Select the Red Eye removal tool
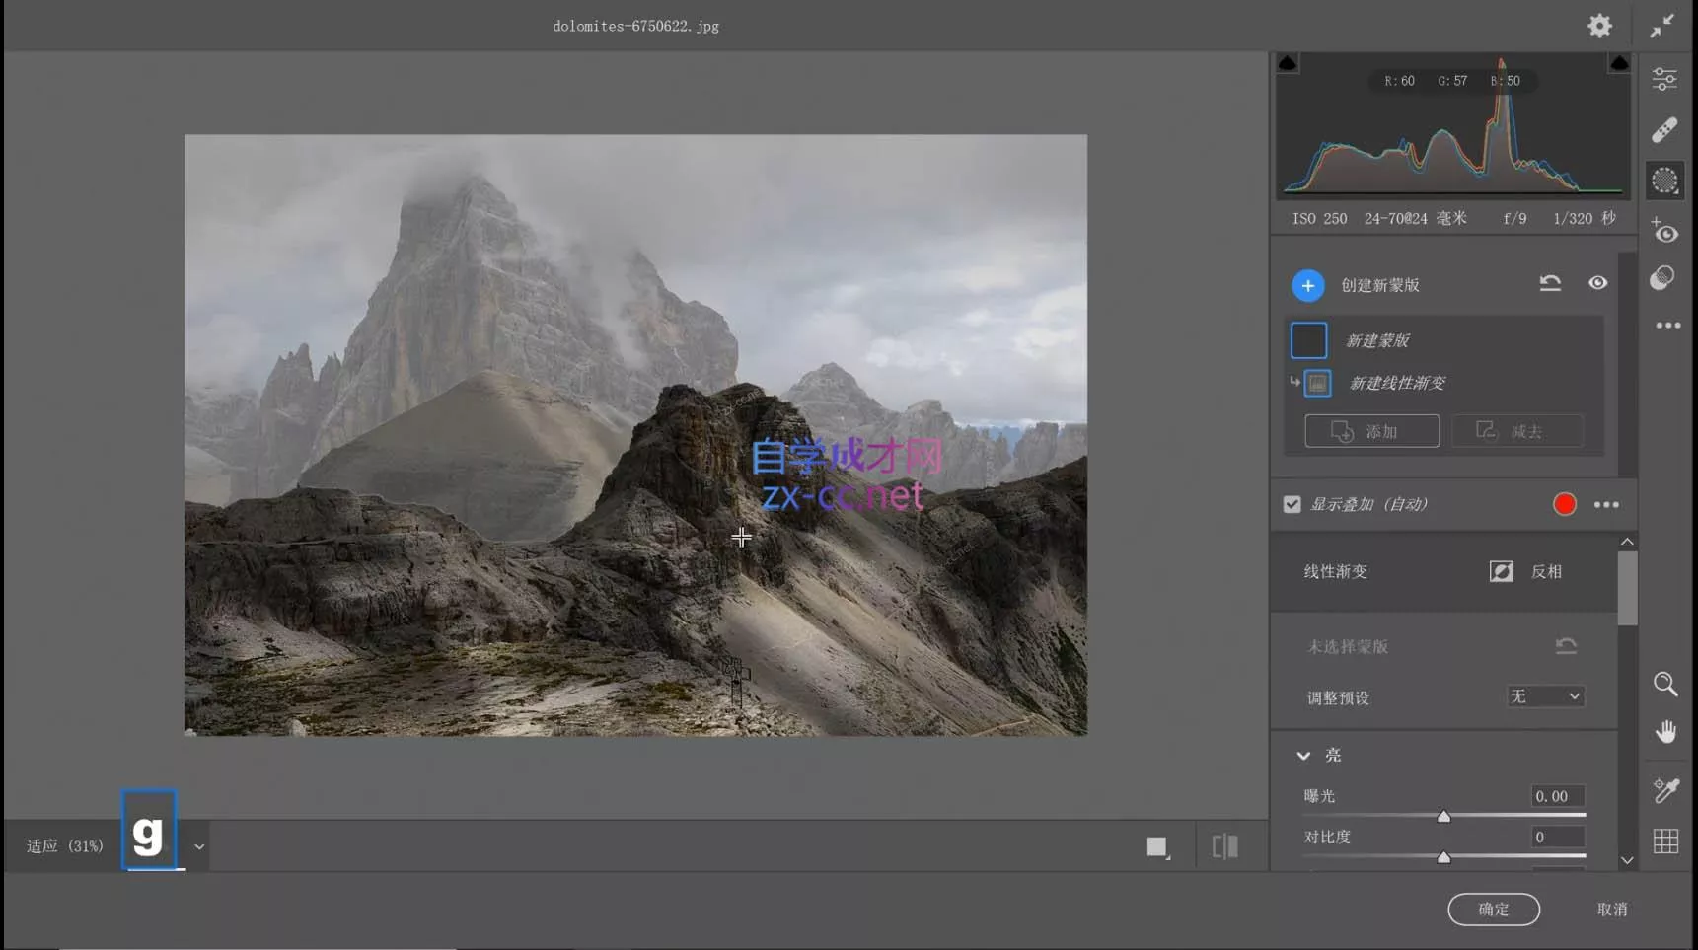1698x950 pixels. tap(1664, 232)
